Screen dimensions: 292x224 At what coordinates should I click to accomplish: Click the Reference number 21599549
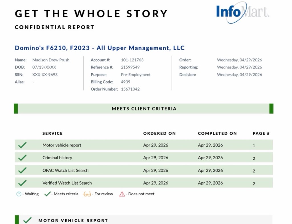pyautogui.click(x=130, y=67)
